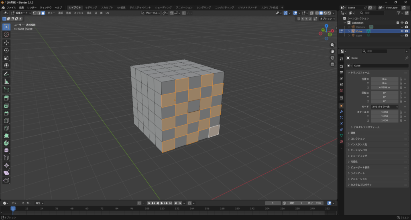Click the zoom magnifier viewport gizmo
This screenshot has height=220, width=411.
(x=332, y=45)
